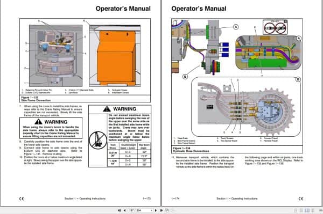Click the side frame pin connection illustration
The height and width of the screenshot is (214, 323).
(55, 56)
